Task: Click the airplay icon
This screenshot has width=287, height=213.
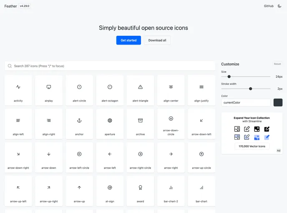Action: [49, 90]
